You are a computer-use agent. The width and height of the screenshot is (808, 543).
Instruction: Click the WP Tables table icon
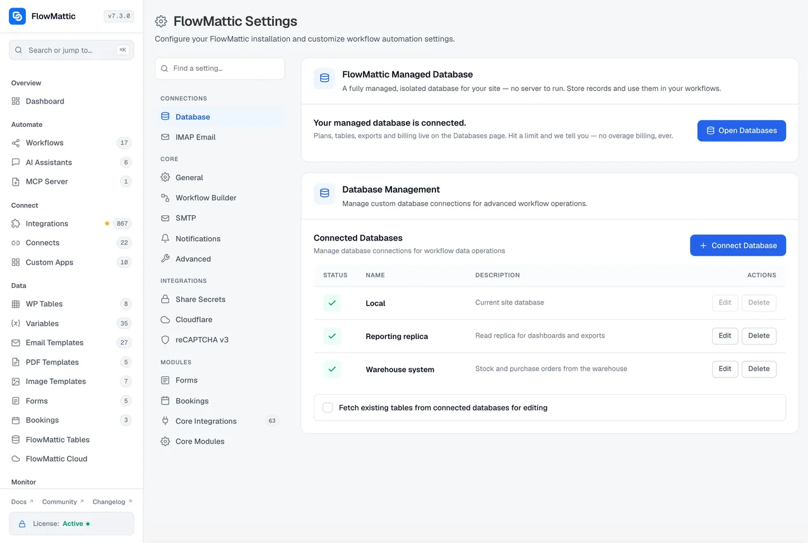[16, 304]
